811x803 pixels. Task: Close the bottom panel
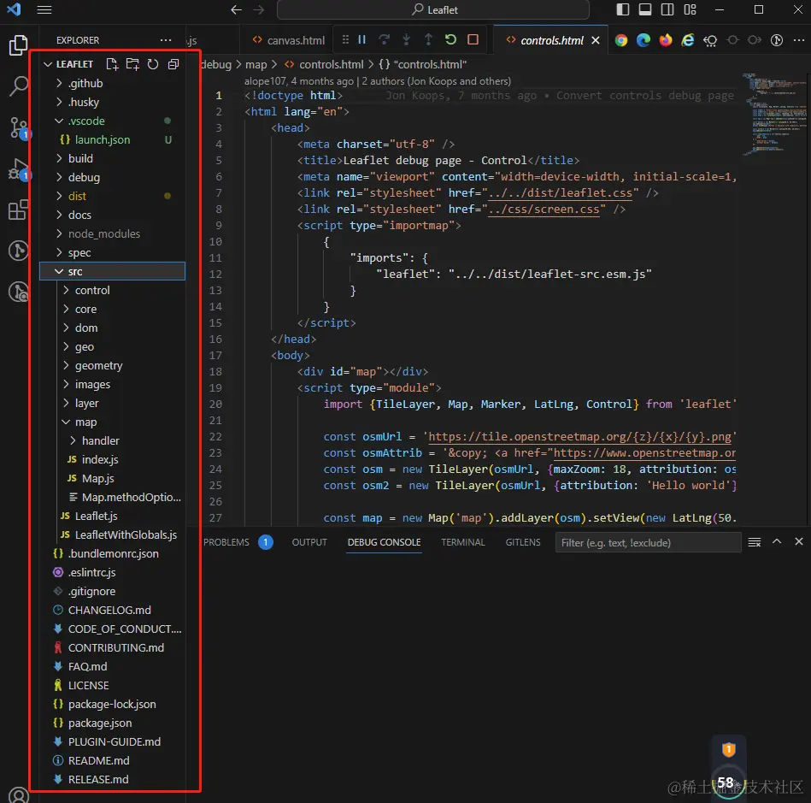click(798, 541)
